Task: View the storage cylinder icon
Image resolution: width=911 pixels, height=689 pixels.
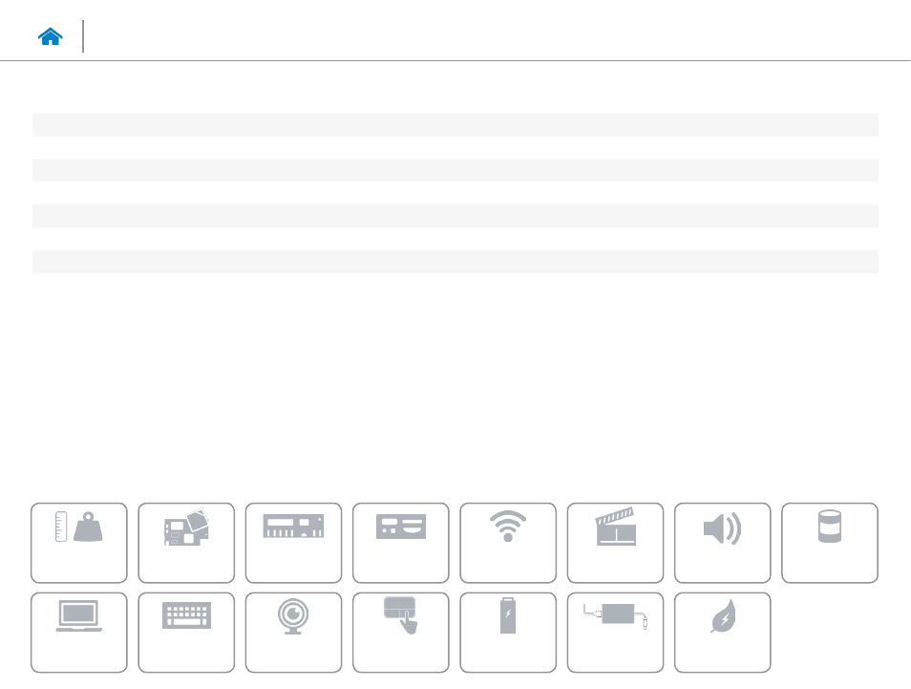Action: point(829,542)
